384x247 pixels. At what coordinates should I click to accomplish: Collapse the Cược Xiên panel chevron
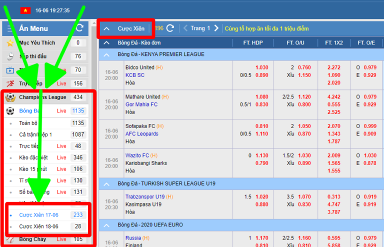pos(106,28)
